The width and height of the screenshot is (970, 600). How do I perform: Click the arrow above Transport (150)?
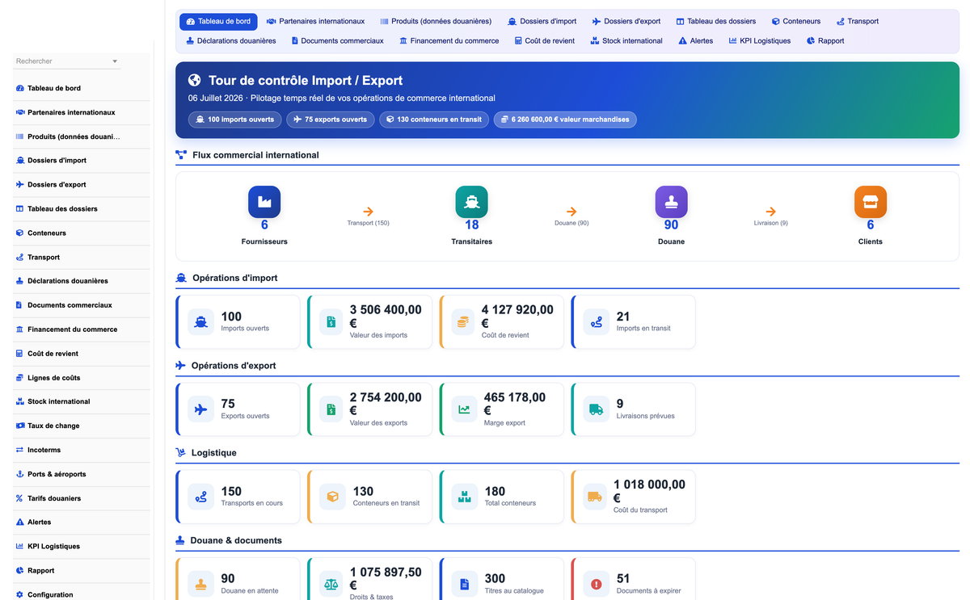369,212
